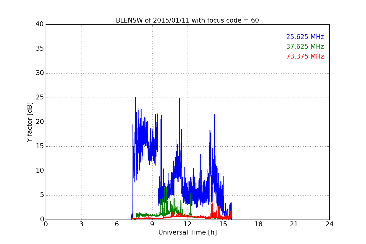Click the x-axis tick label '24'
Image resolution: width=366 pixels, height=244 pixels.
coord(329,224)
